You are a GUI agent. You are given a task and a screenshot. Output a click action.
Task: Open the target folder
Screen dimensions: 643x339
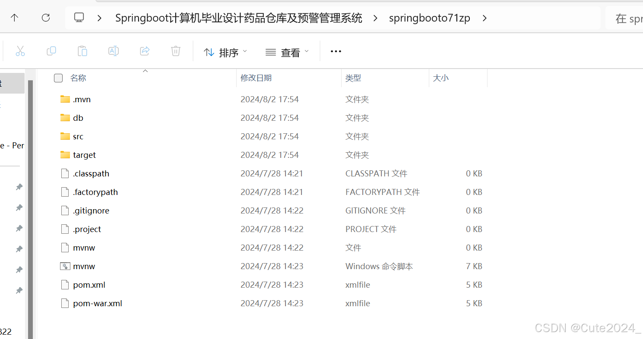pyautogui.click(x=84, y=155)
